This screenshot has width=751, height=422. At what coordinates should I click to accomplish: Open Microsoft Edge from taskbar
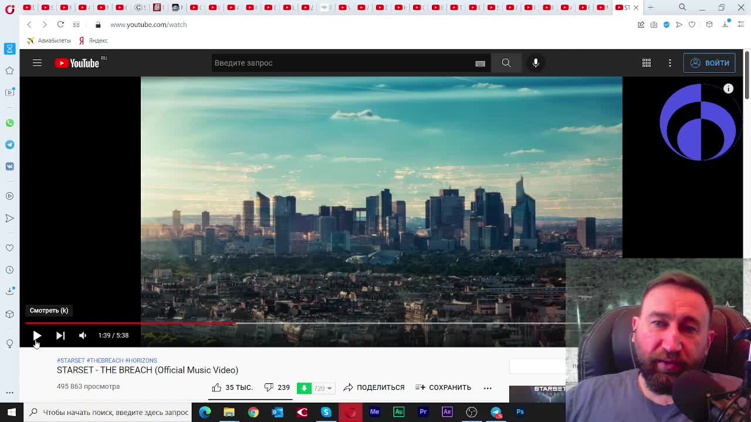[x=205, y=412]
